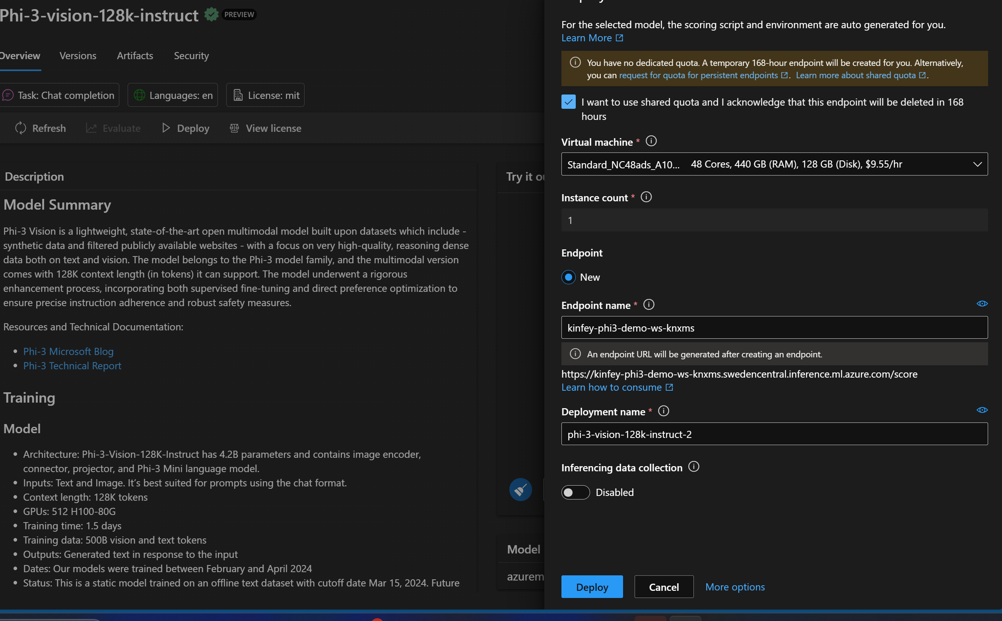Click the Deploy play triangle icon in toolbar

166,128
